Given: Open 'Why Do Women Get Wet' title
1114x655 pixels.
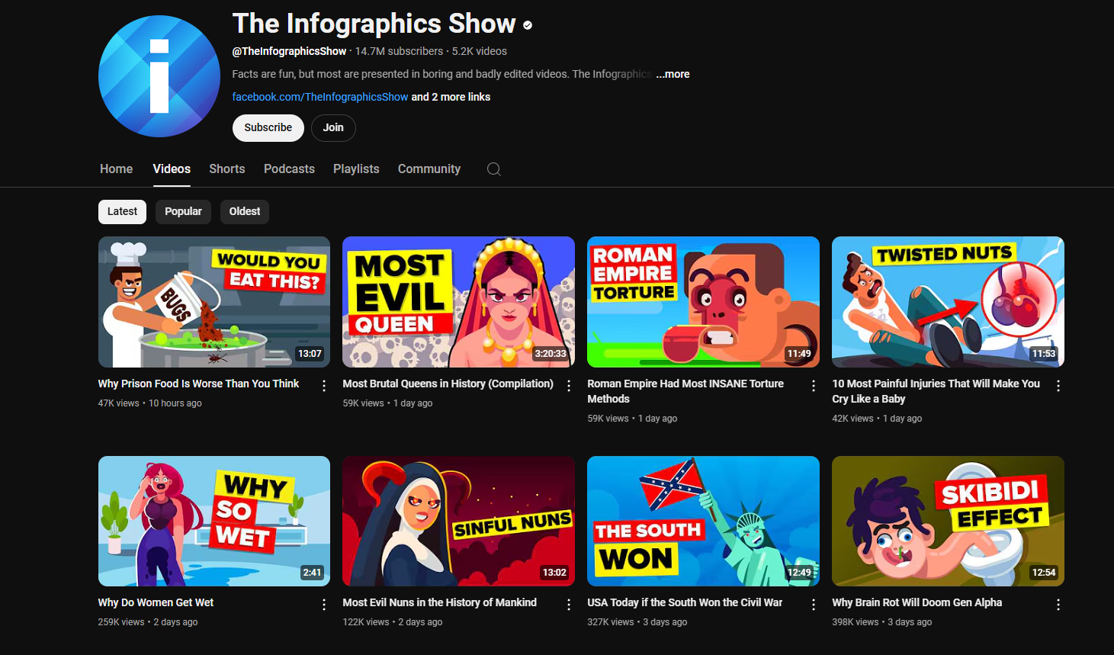Looking at the screenshot, I should coord(156,602).
